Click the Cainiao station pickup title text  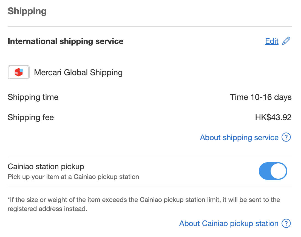46,167
